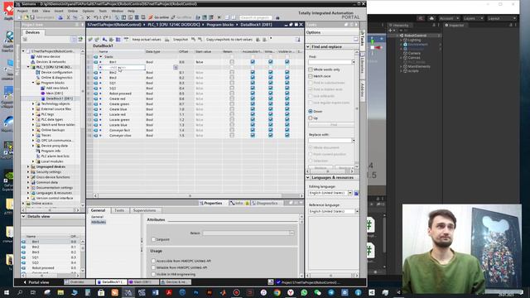Click the Find button in Find and replace
The height and width of the screenshot is (298, 530).
pos(333,125)
